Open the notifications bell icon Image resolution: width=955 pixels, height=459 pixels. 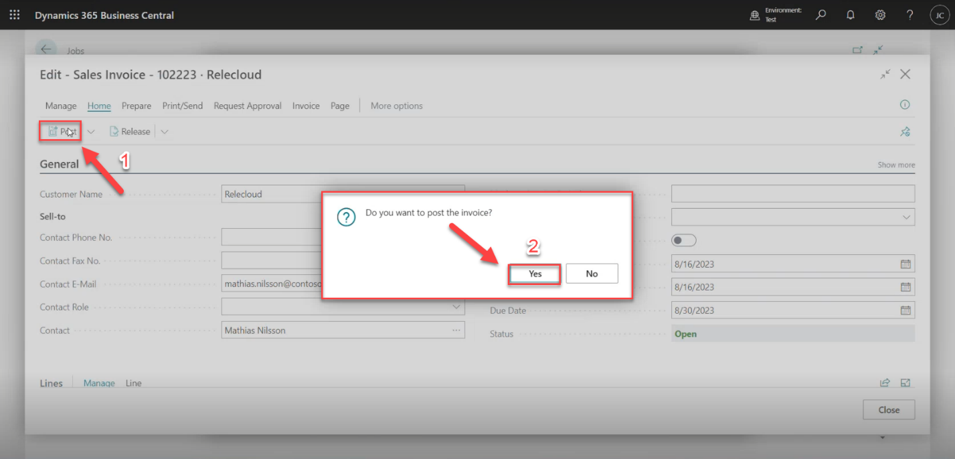click(x=851, y=15)
